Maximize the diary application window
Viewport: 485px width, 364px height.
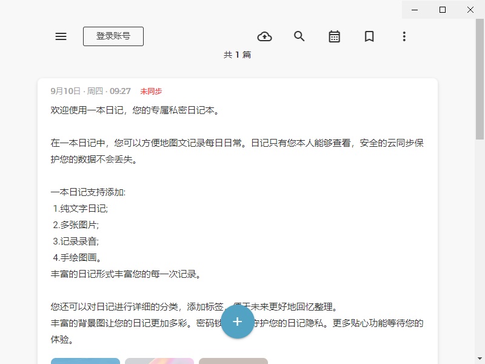click(x=443, y=10)
